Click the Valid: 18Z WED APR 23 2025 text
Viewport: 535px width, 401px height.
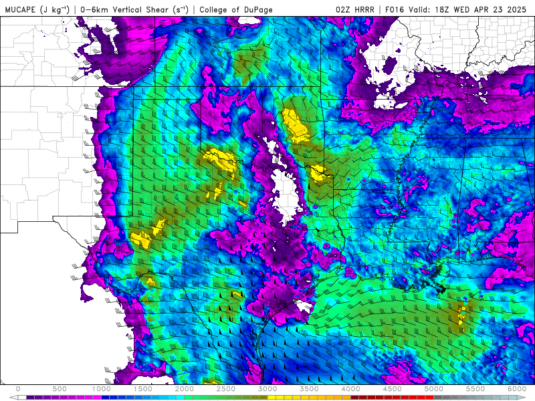467,9
